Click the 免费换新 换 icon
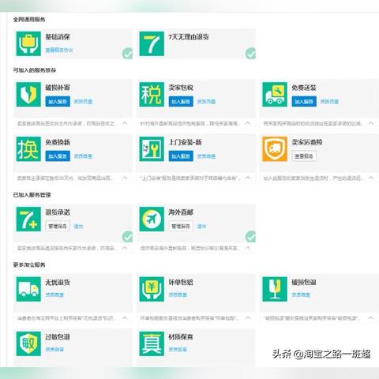The image size is (379, 379). tap(28, 149)
